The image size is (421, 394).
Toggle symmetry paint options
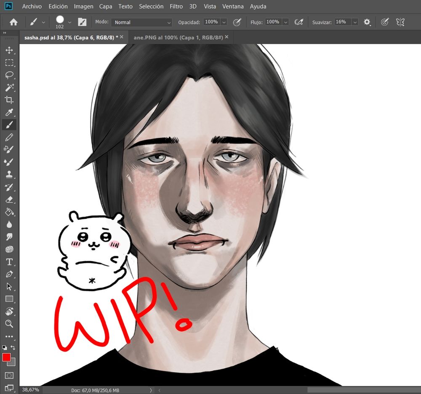tap(400, 22)
